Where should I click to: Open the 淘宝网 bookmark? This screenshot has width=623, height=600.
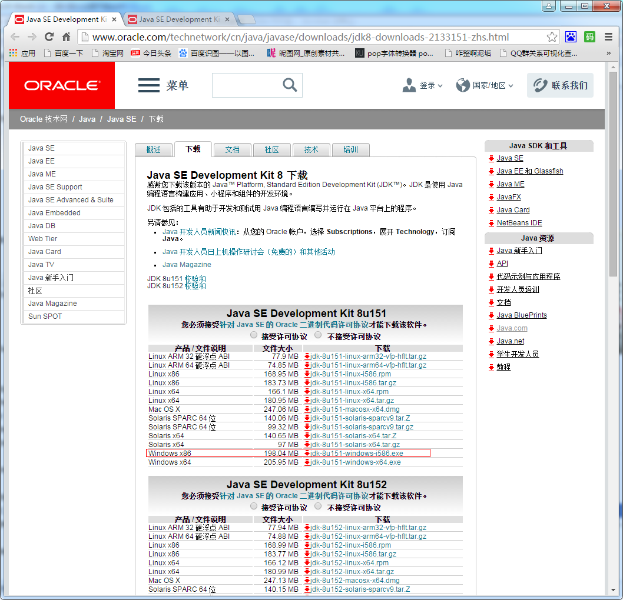[107, 53]
